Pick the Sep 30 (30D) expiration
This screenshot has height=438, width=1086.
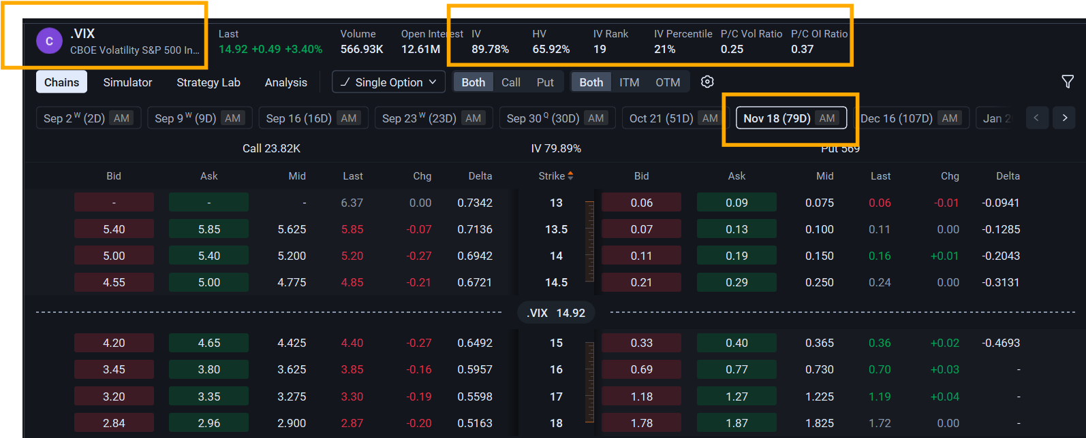557,118
